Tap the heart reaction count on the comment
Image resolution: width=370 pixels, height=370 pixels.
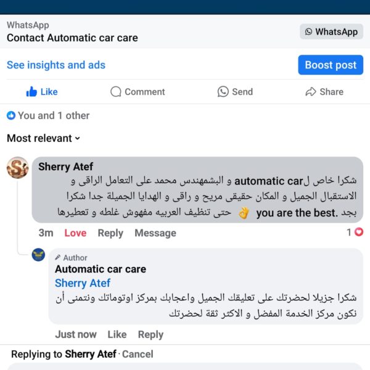click(355, 232)
